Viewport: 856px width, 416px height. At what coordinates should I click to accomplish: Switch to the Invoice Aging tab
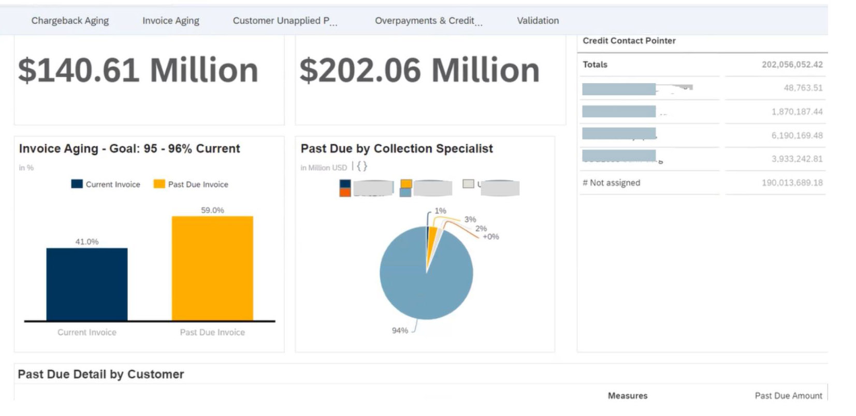click(x=171, y=21)
